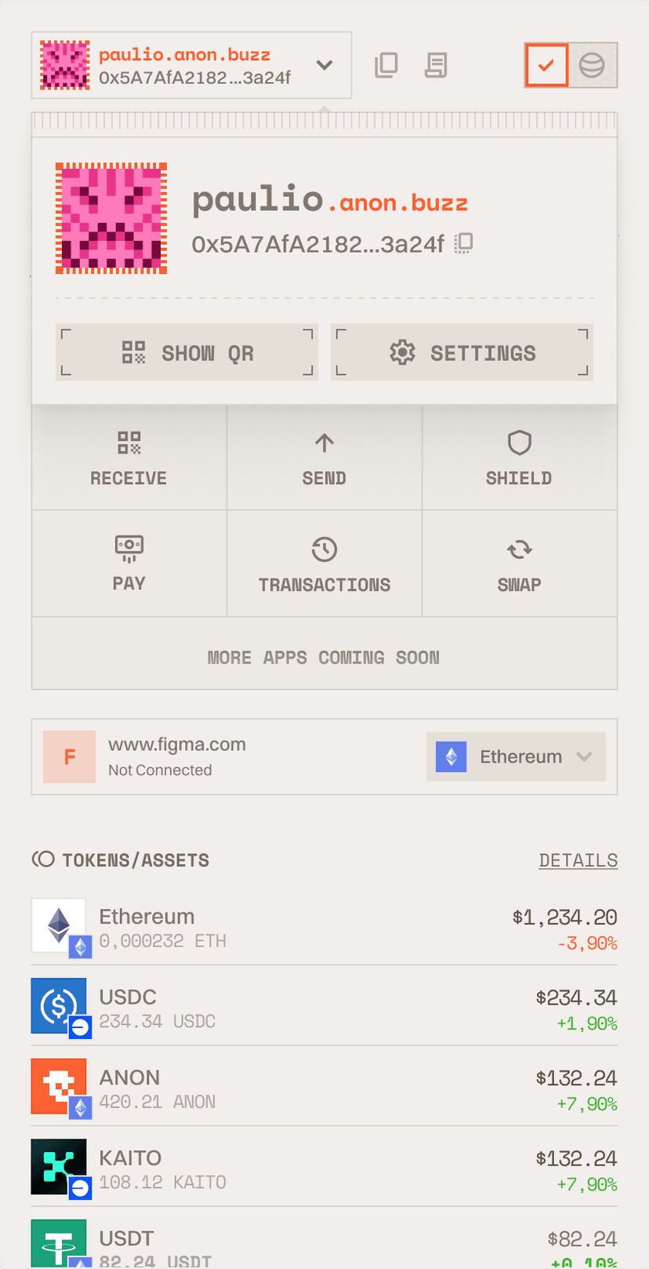Viewport: 649px width, 1269px height.
Task: Click the large pink pixel avatar
Action: (111, 218)
